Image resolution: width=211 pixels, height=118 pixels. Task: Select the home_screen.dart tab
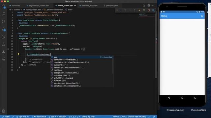(x=66, y=6)
